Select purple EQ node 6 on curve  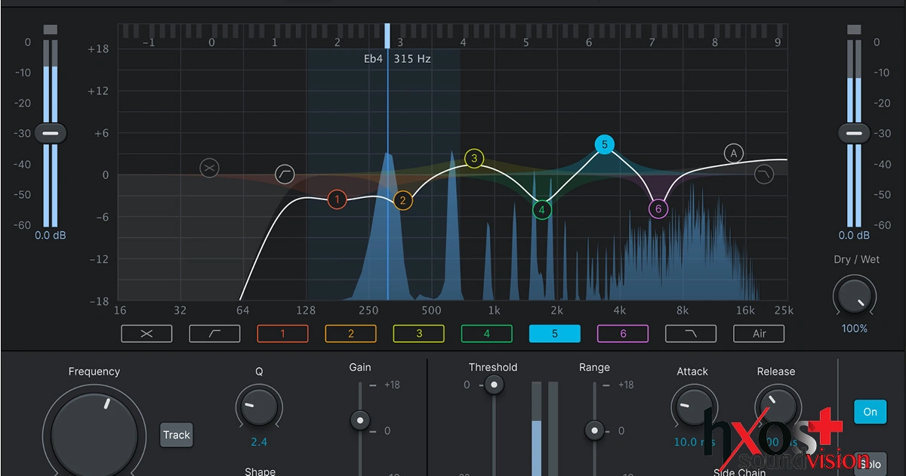pyautogui.click(x=658, y=209)
